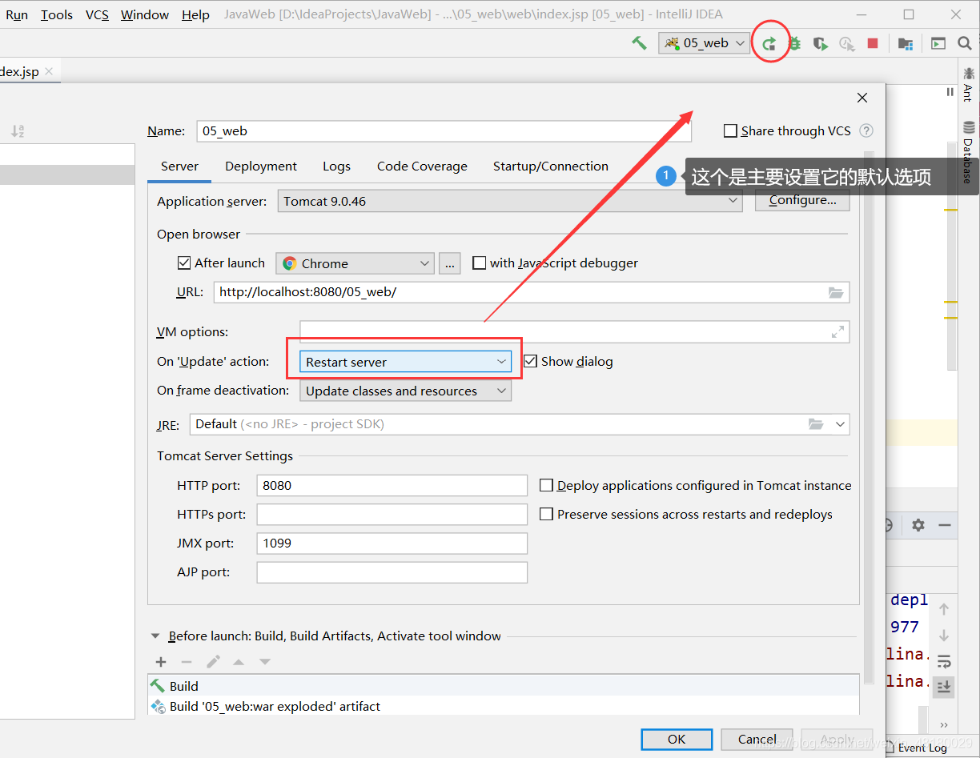This screenshot has height=758, width=980.
Task: Check Deploy applications configured in Tomcat instance
Action: click(x=546, y=485)
